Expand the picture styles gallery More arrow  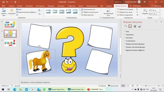pyautogui.click(x=80, y=15)
